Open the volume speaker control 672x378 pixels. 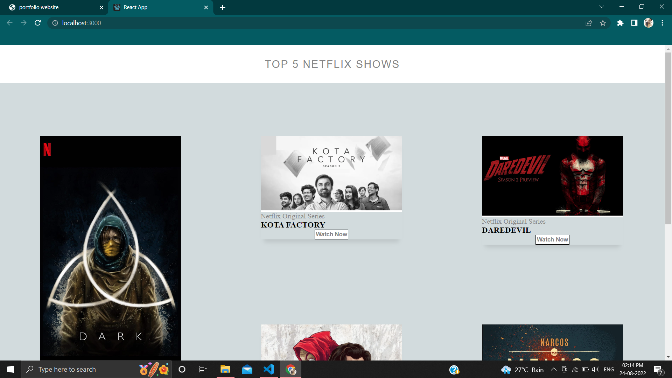coord(595,369)
